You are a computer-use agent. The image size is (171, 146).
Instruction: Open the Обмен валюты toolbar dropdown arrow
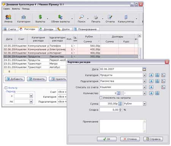point(72,19)
